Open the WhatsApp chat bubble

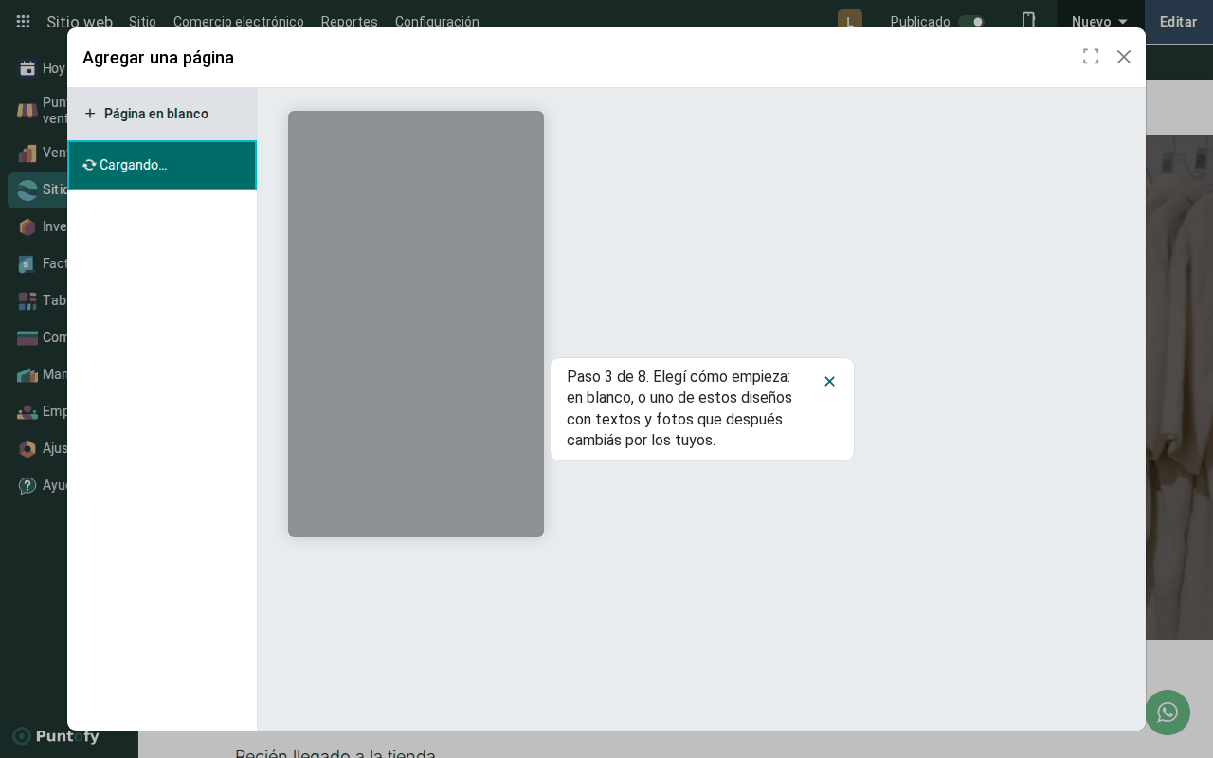tap(1168, 713)
